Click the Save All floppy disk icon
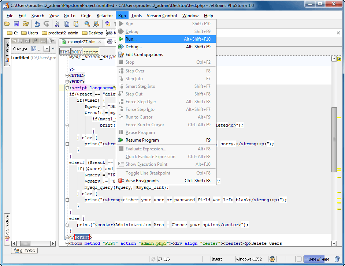The width and height of the screenshot is (345, 266). point(16,24)
